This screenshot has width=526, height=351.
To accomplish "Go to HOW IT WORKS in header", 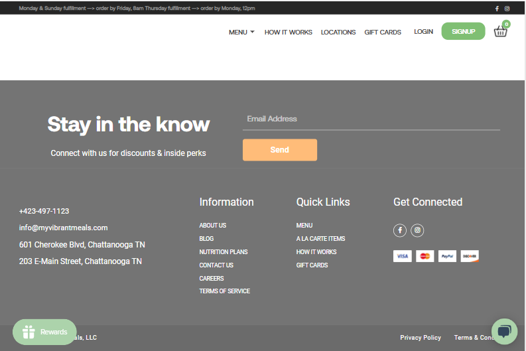I will coord(288,33).
